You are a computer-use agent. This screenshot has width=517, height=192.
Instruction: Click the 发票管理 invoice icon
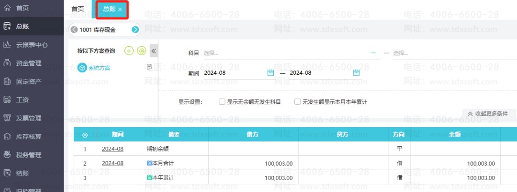click(7, 118)
